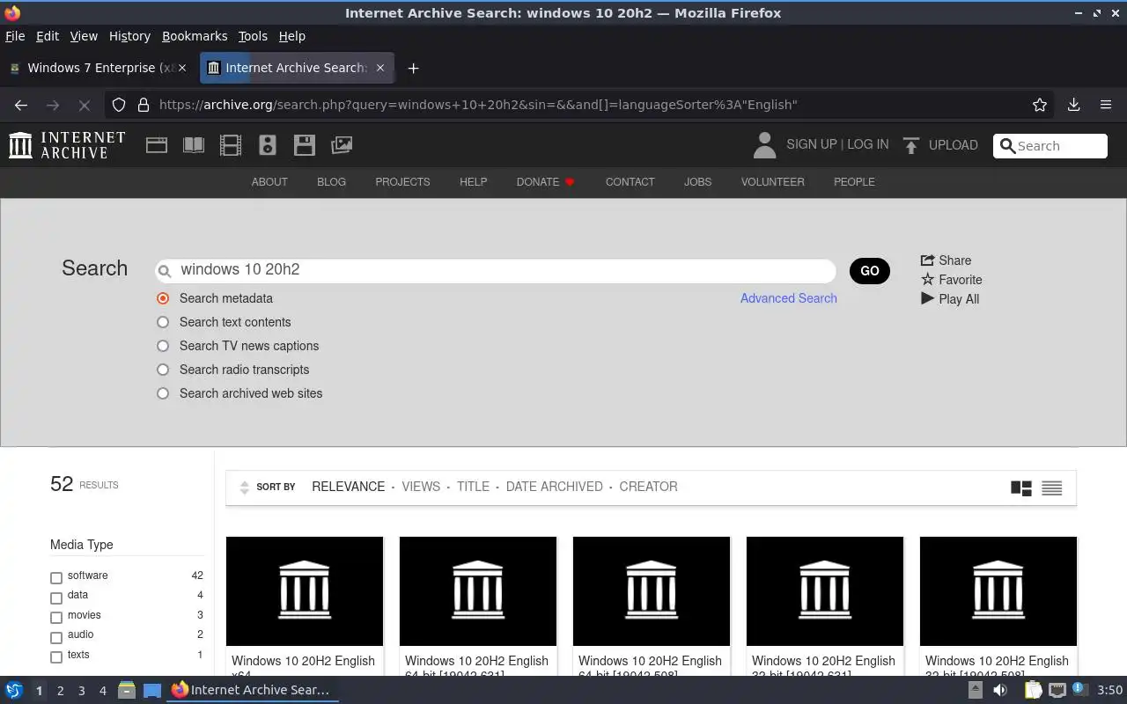Open taskbar file manager icon
Image resolution: width=1127 pixels, height=704 pixels.
(127, 690)
